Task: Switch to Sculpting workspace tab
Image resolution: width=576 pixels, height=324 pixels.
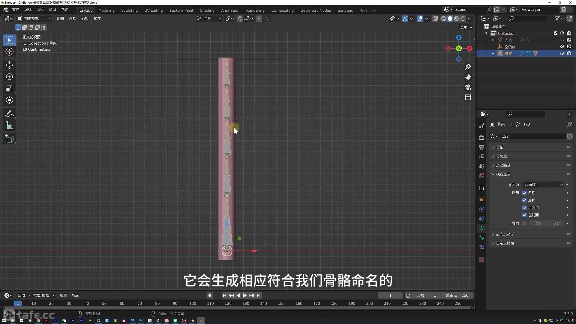Action: [129, 10]
